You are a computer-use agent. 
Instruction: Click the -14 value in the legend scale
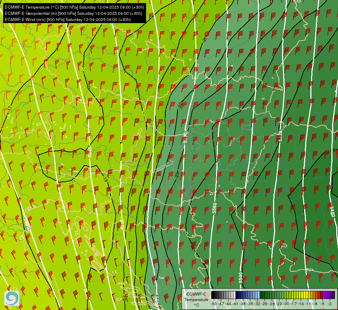(x=301, y=304)
